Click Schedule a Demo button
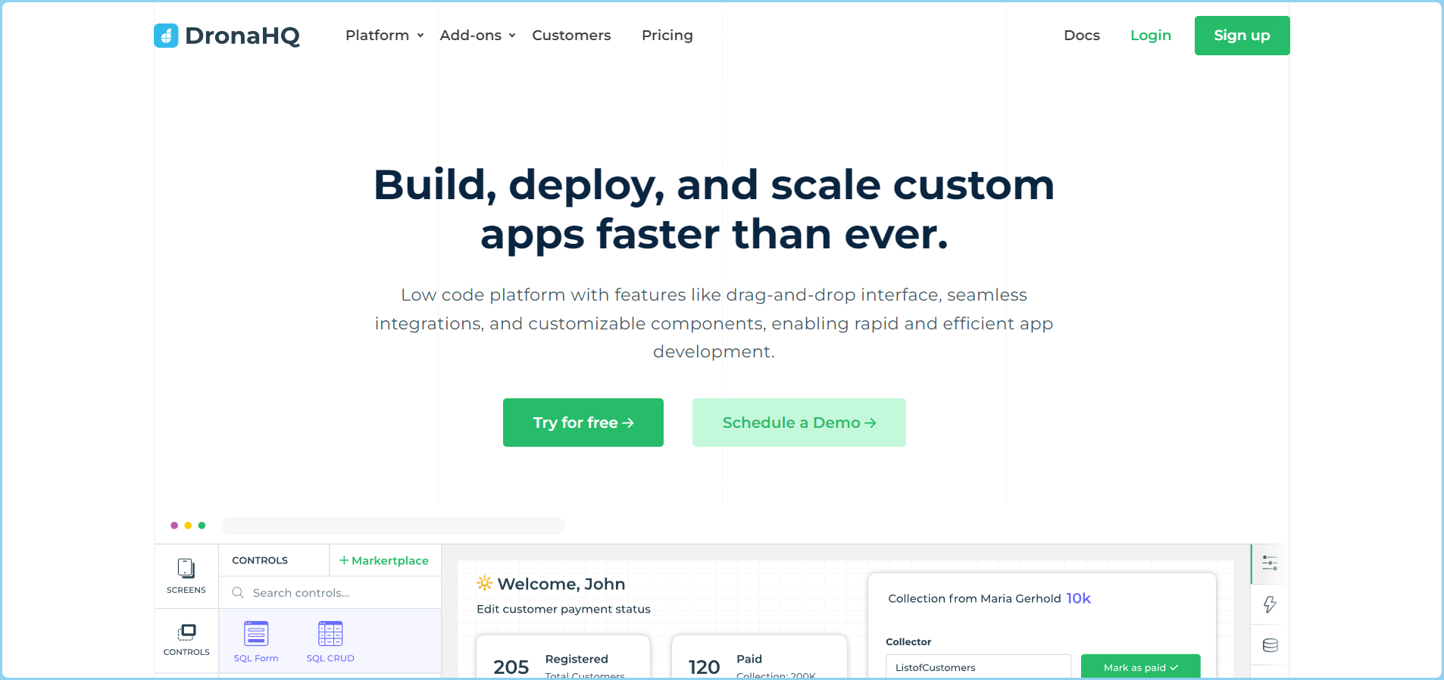The width and height of the screenshot is (1444, 680). click(x=799, y=423)
